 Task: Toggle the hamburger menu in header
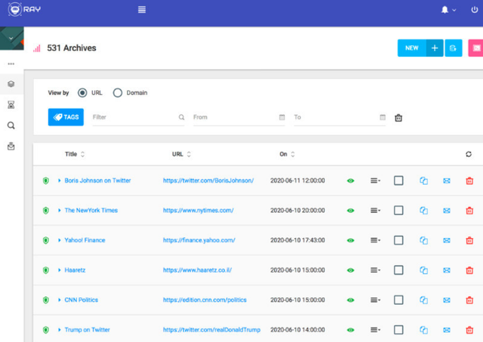tap(142, 10)
